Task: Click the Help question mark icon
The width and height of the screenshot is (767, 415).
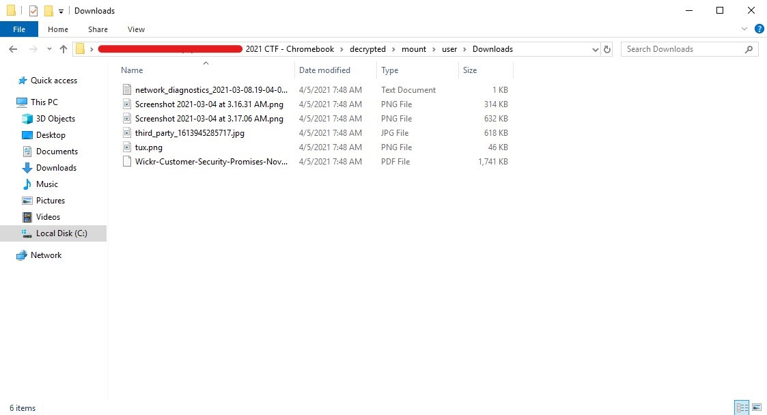Action: pos(759,29)
